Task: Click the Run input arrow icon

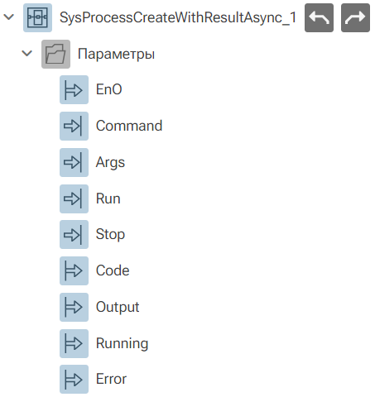Action: (x=74, y=198)
